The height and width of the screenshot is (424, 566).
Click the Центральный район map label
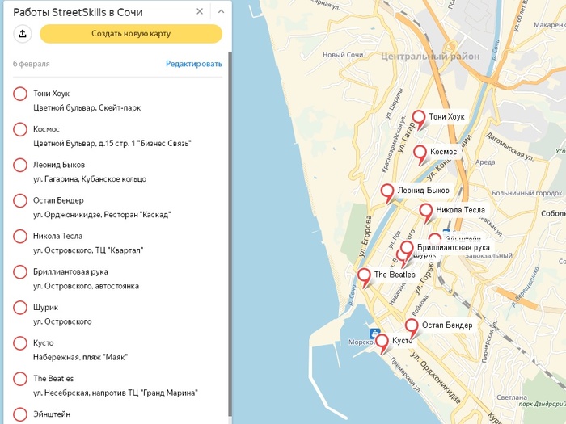pyautogui.click(x=430, y=57)
